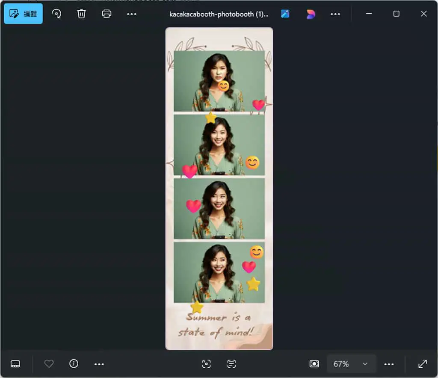Rotate the photo with the rotate icon
This screenshot has width=438, height=378.
point(56,14)
